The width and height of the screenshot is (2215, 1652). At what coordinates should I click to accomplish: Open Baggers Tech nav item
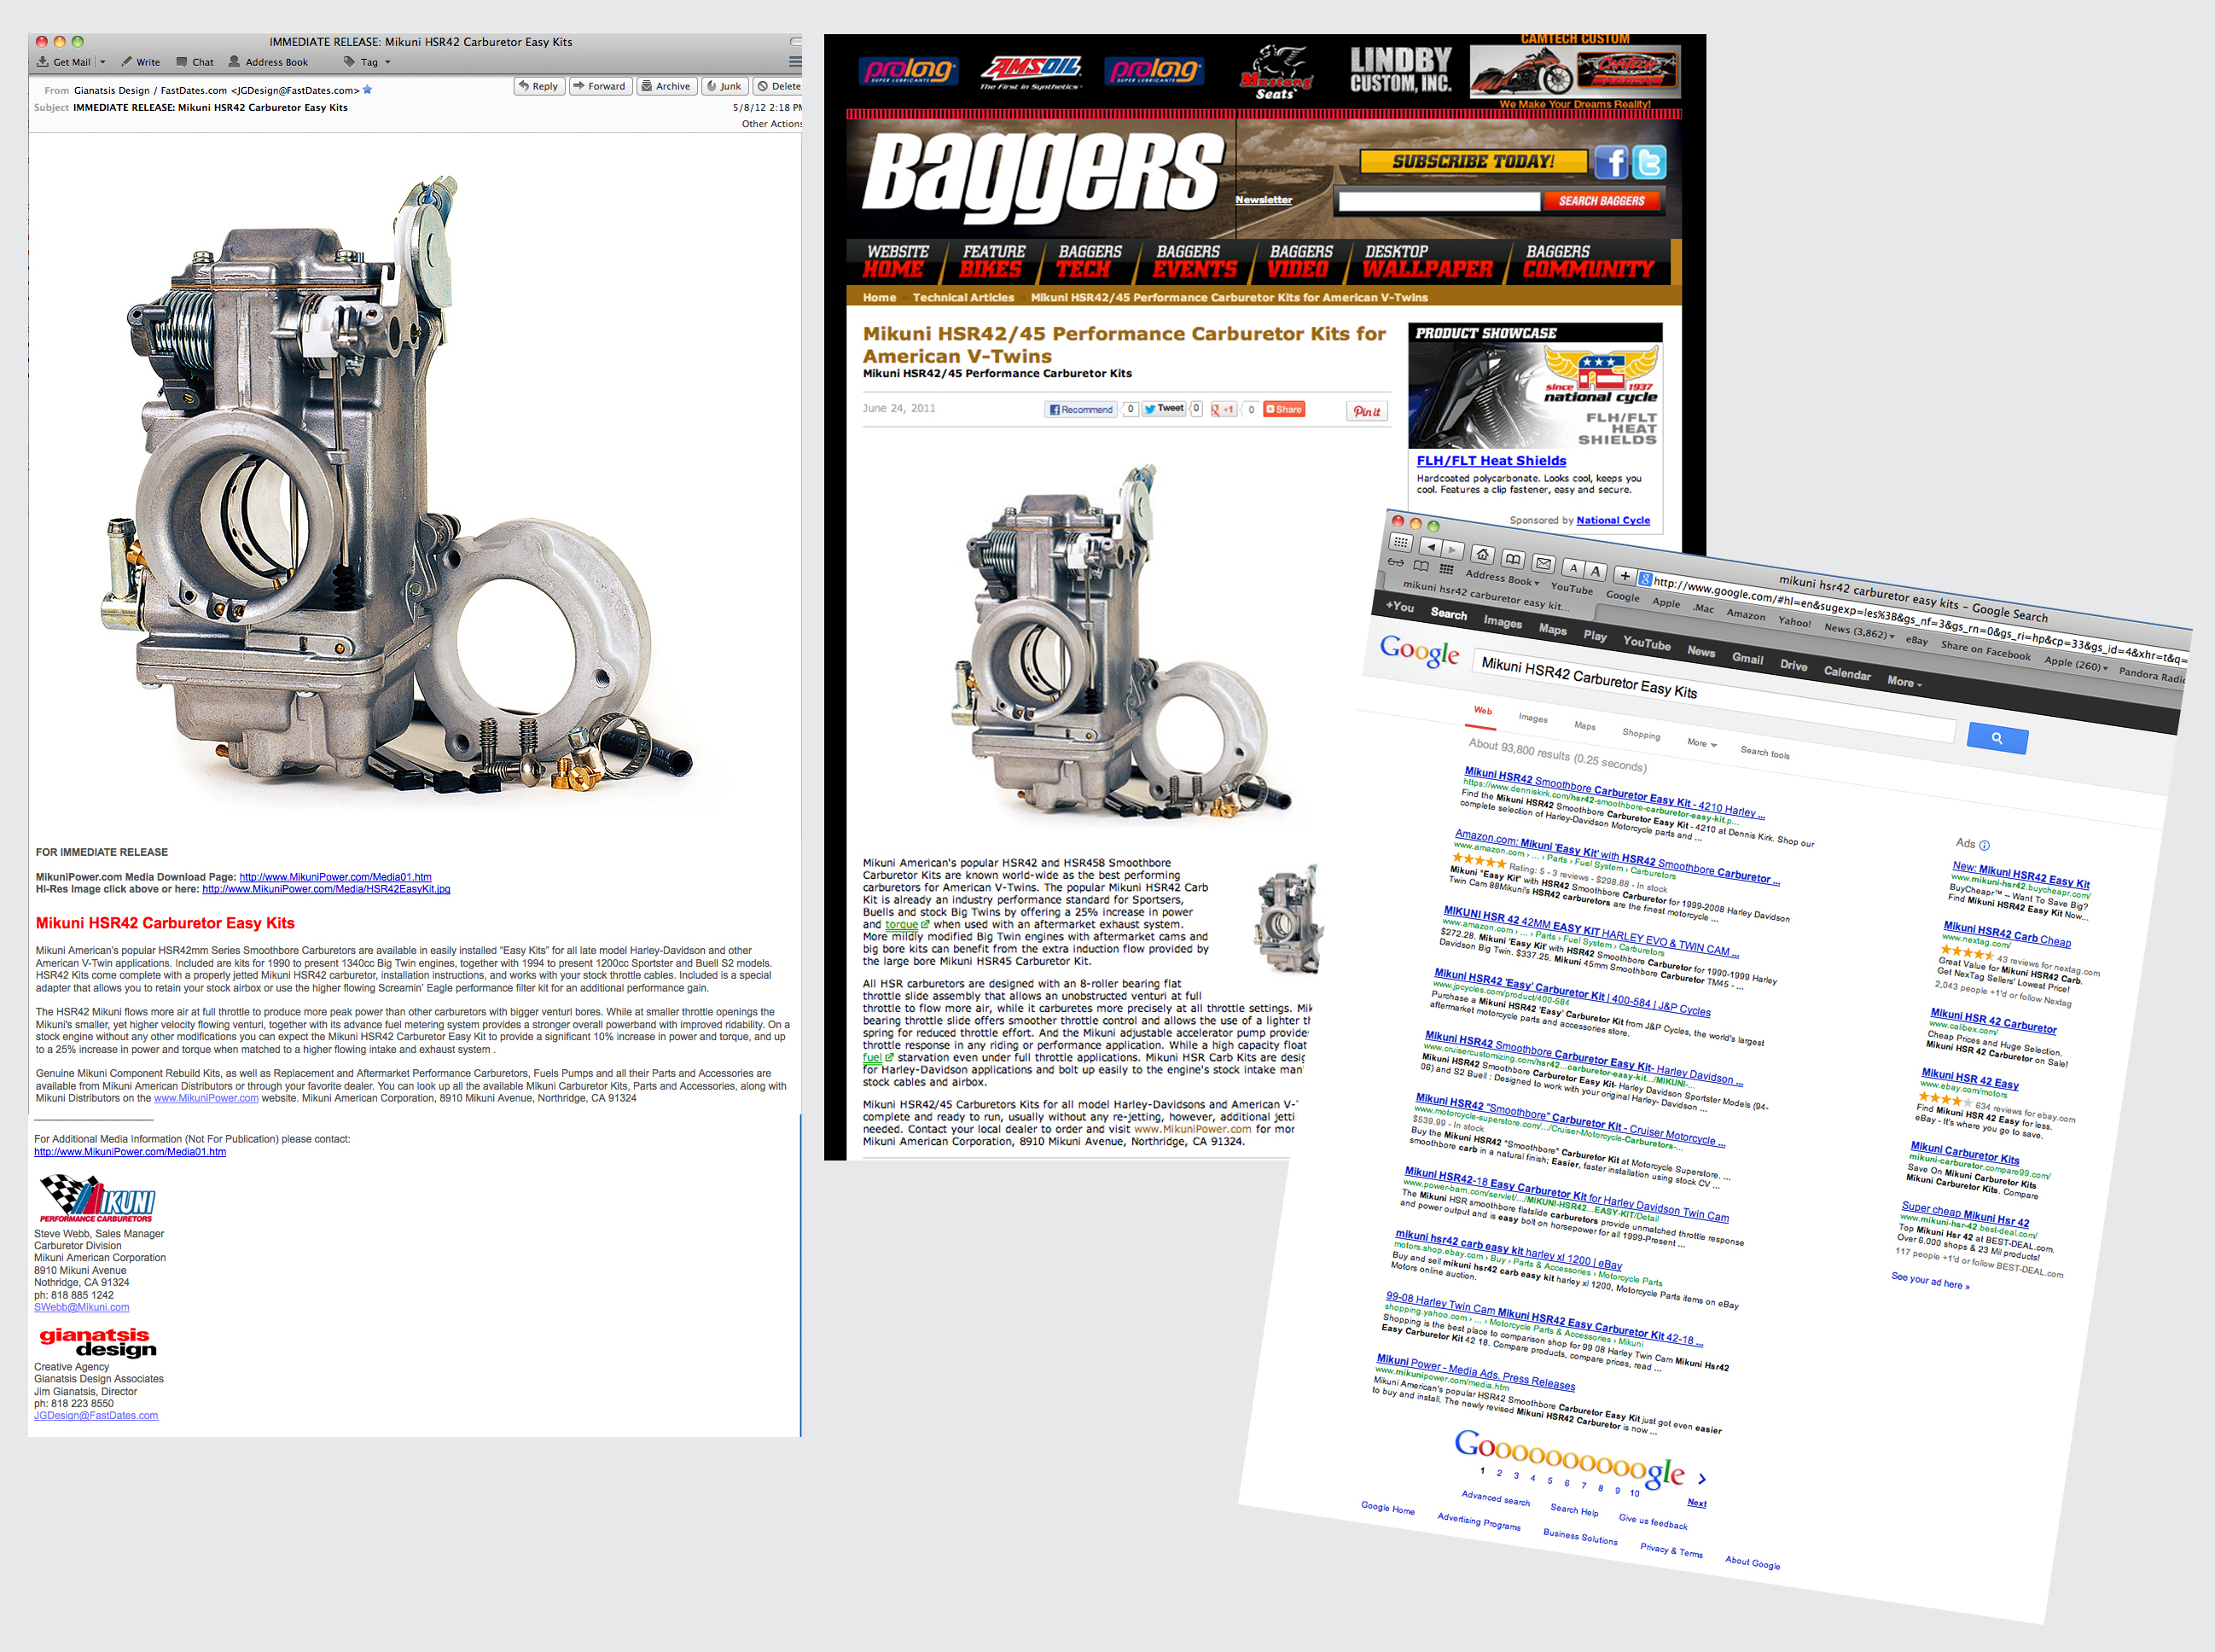[x=1089, y=261]
